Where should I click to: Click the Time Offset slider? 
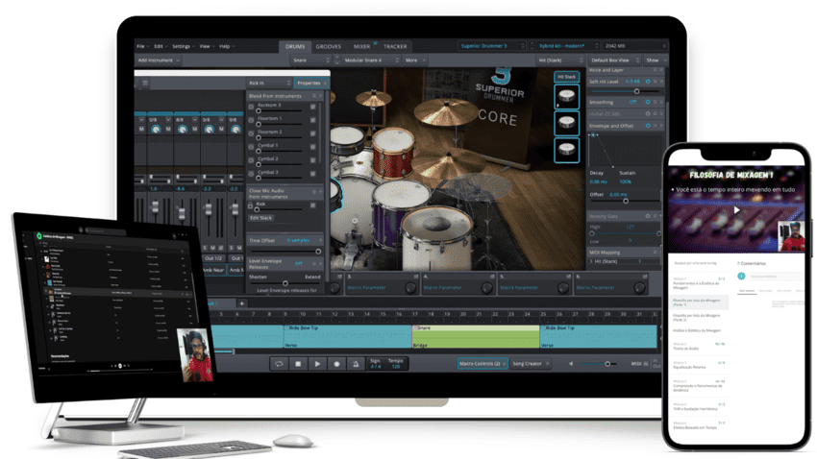tap(285, 252)
